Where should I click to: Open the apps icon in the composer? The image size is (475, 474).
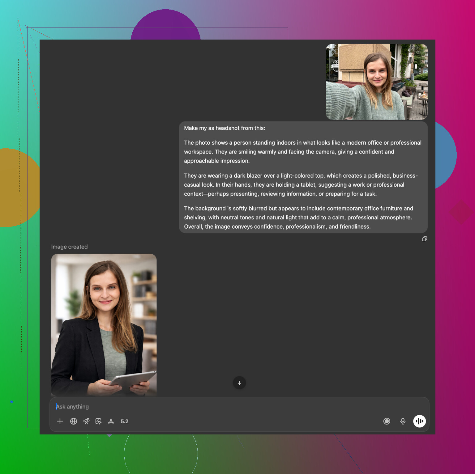(x=111, y=421)
